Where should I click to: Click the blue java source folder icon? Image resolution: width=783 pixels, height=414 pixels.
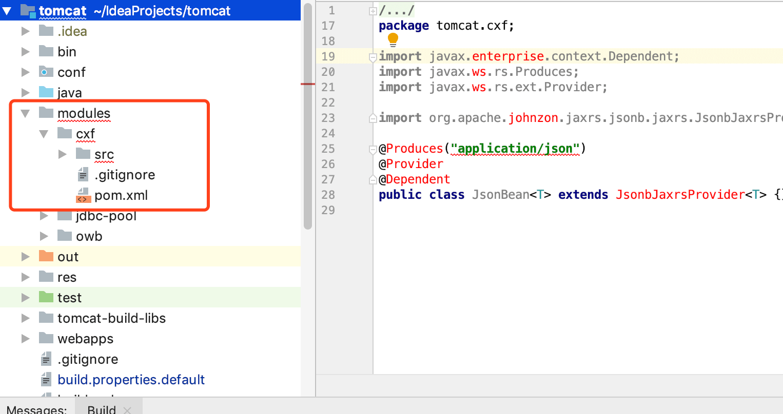(46, 92)
